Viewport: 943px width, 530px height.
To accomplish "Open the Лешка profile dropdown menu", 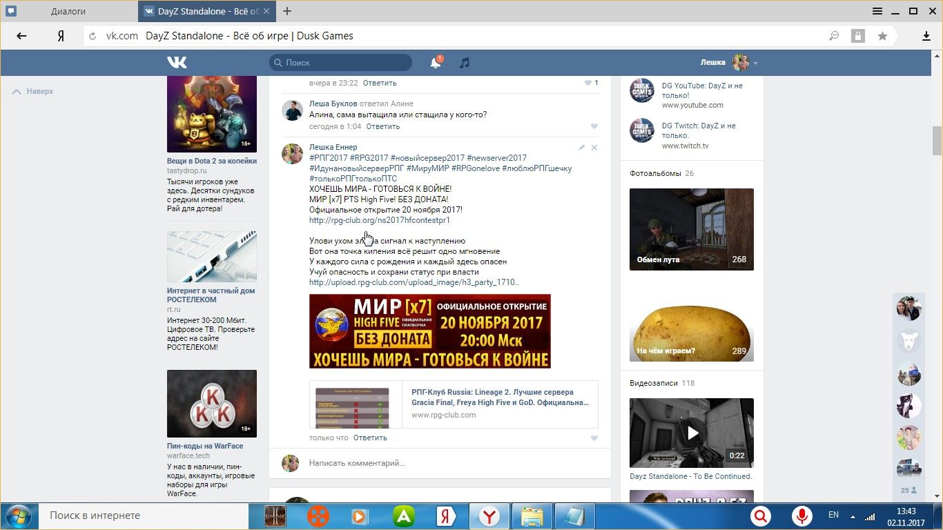I will click(x=729, y=63).
